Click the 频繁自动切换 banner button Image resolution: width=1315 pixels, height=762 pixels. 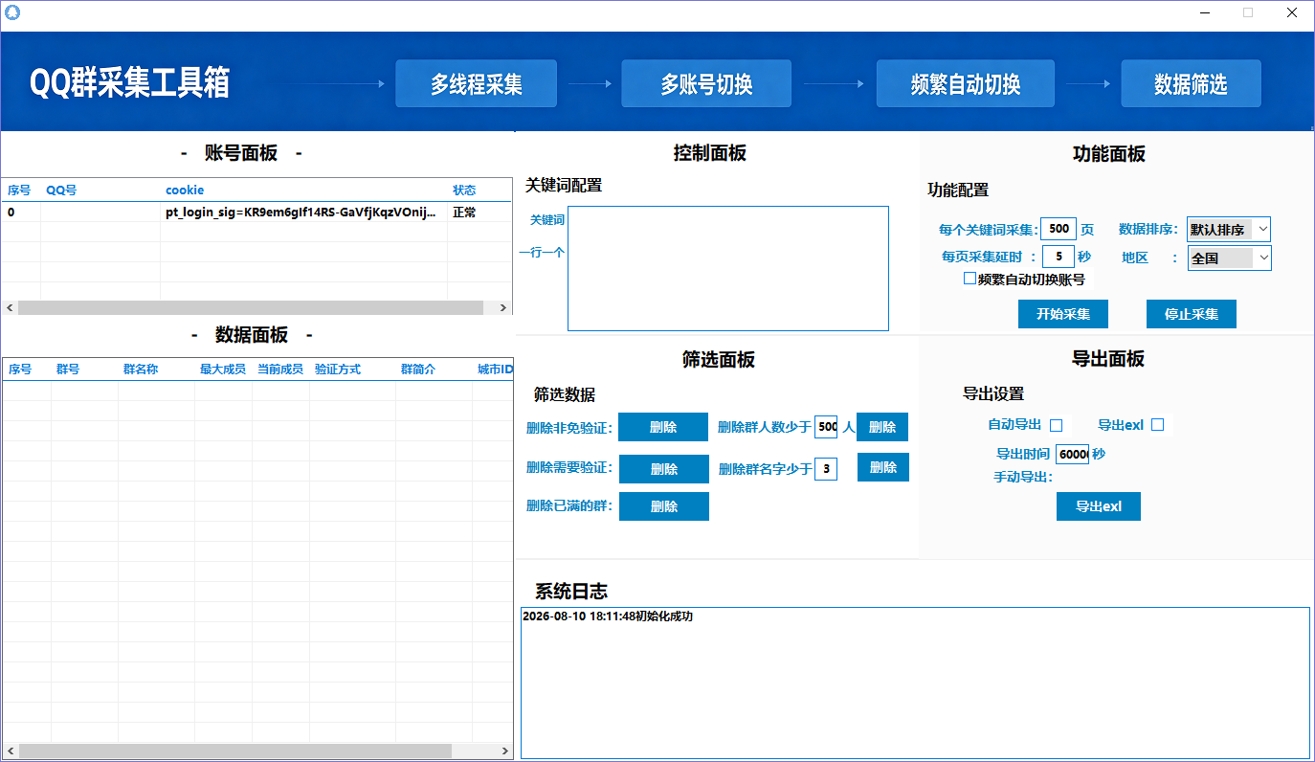(x=966, y=84)
